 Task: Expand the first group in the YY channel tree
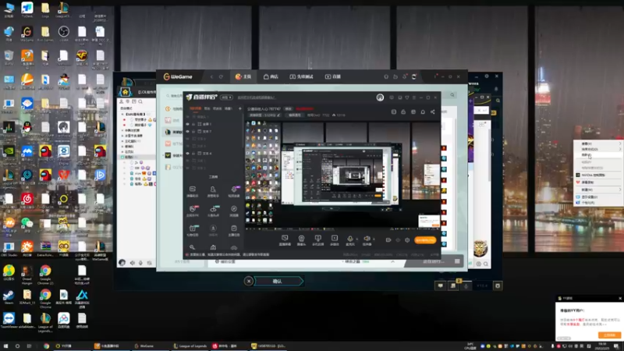[122, 114]
